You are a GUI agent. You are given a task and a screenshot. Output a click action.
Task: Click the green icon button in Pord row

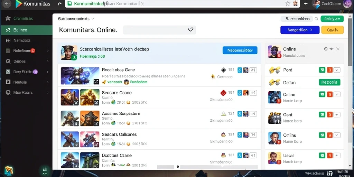coord(322,70)
